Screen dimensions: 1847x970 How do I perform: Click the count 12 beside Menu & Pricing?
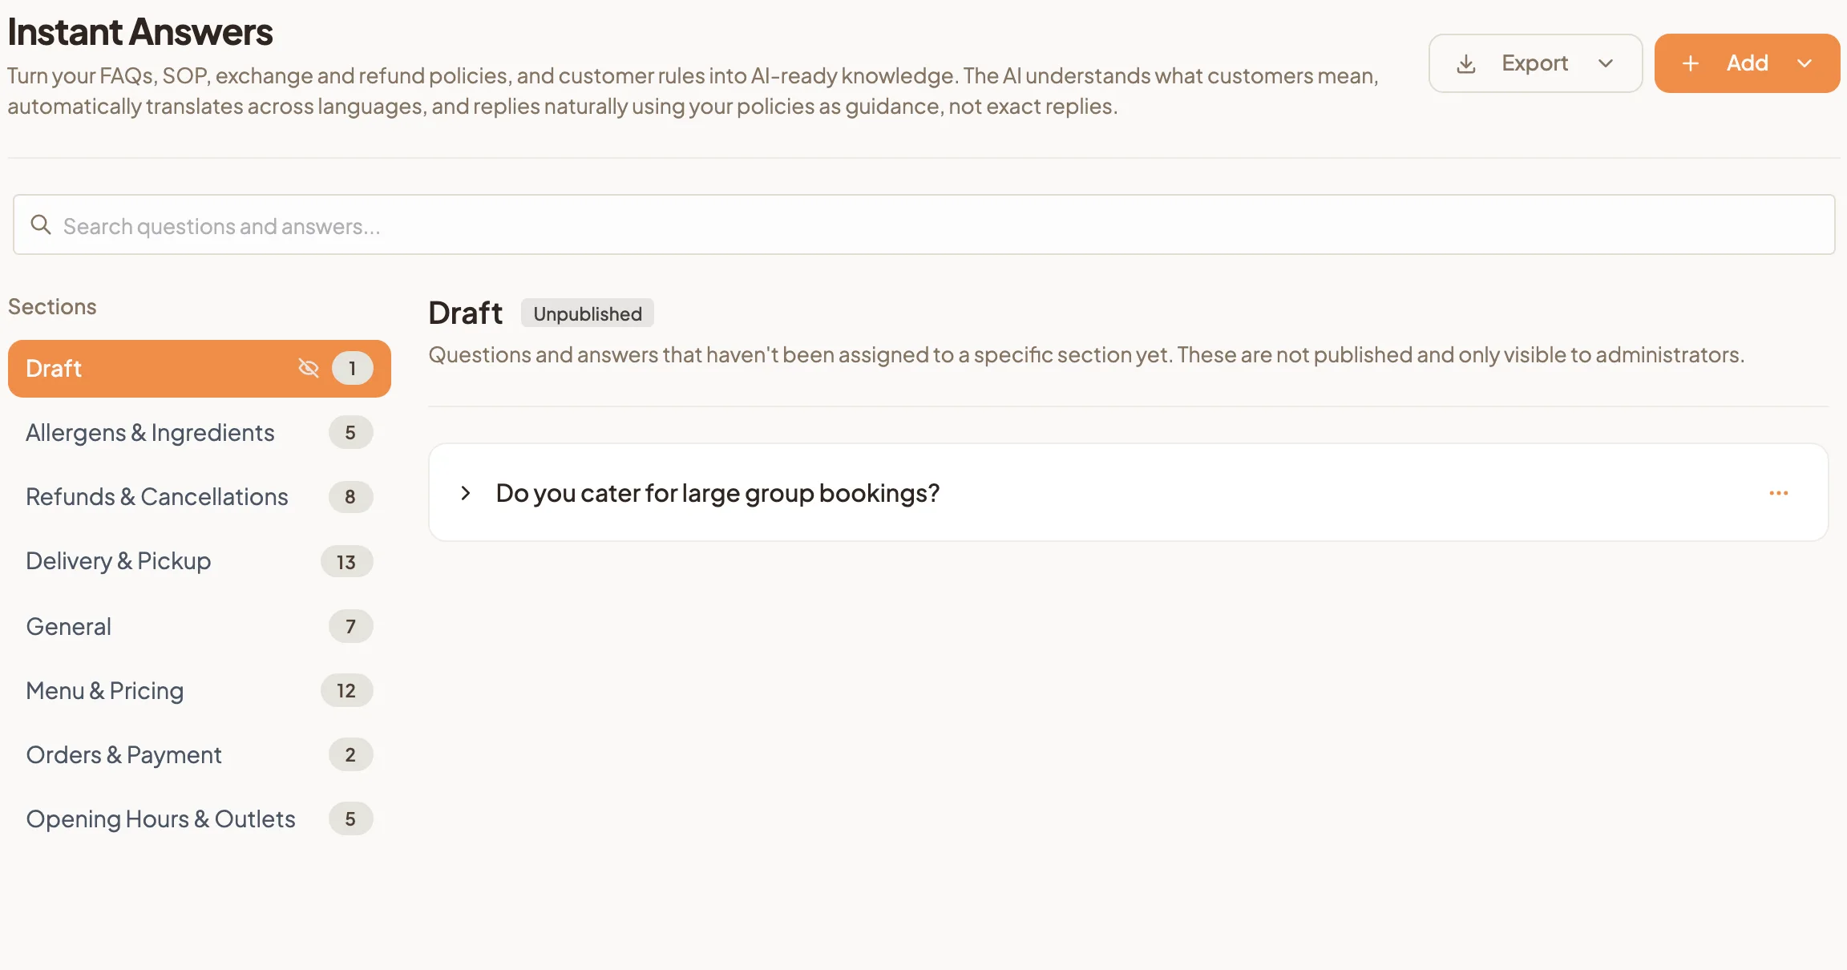pyautogui.click(x=346, y=690)
